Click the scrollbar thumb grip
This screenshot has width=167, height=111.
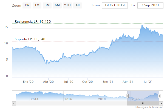(x=143, y=103)
